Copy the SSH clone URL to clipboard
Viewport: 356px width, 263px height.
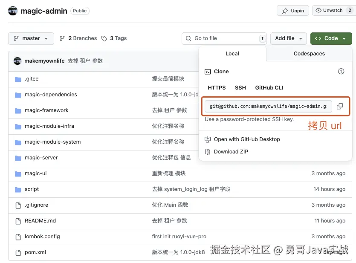click(340, 106)
